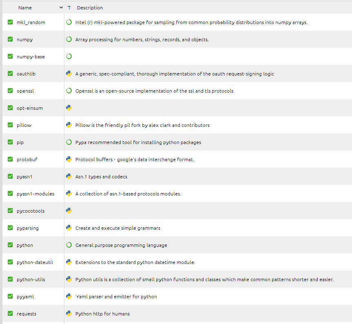Viewport: 352px width, 324px height.
Task: Sort by the Name column header
Action: click(25, 8)
